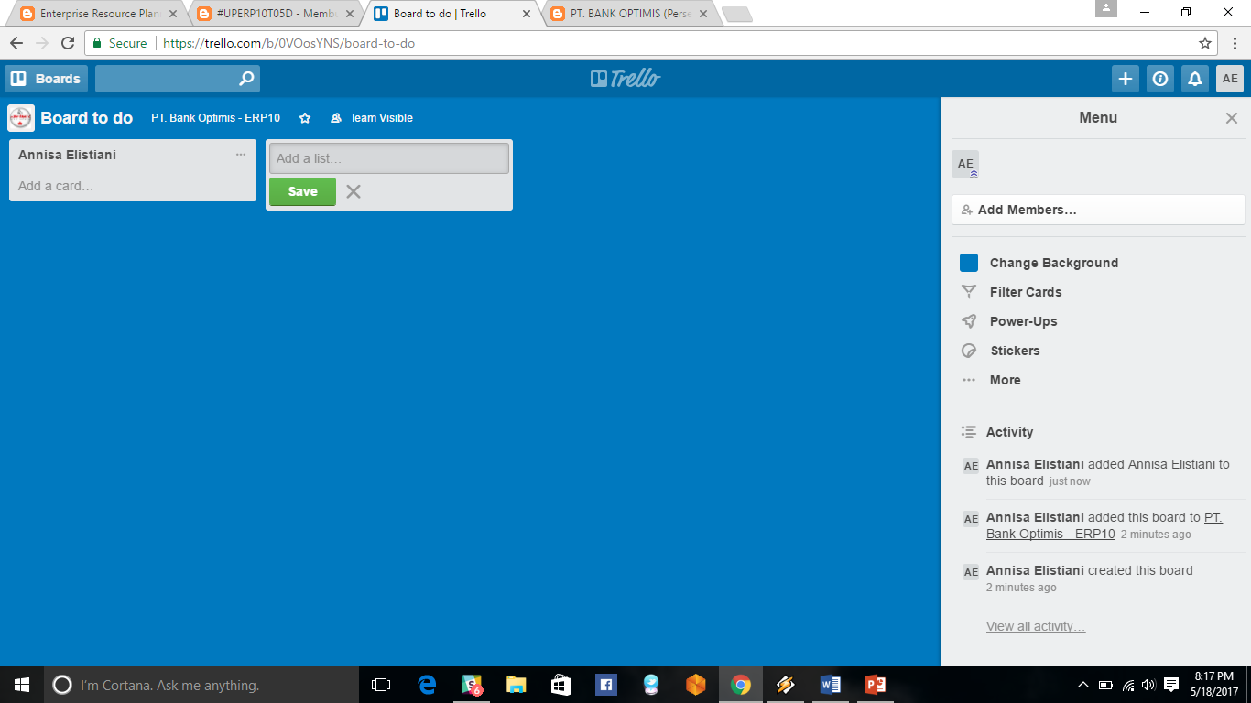The height and width of the screenshot is (703, 1251).
Task: Open the Boards menu button
Action: (x=46, y=79)
